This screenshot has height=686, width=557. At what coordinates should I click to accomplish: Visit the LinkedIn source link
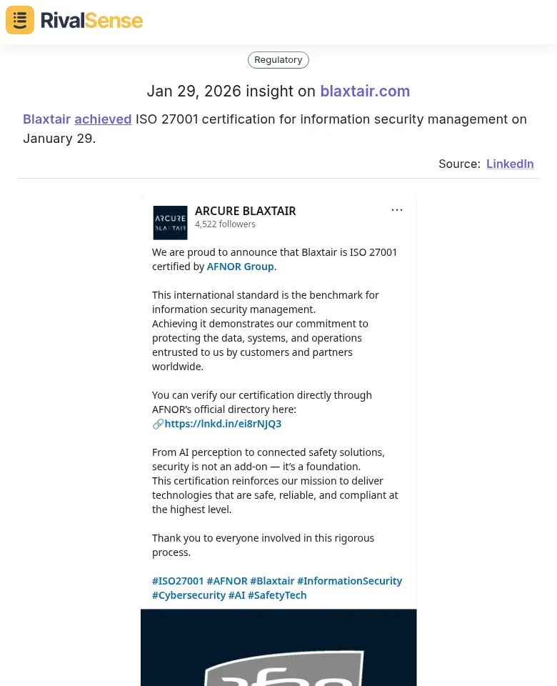pos(510,164)
